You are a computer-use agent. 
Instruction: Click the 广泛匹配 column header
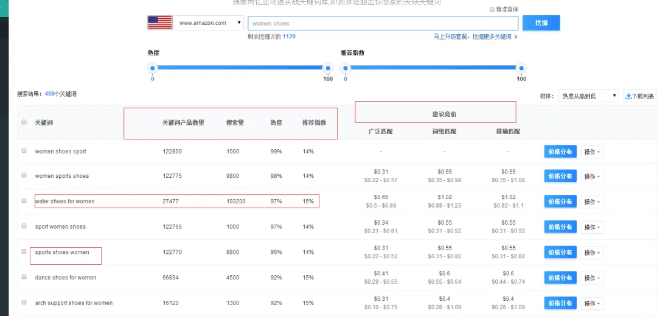point(380,132)
